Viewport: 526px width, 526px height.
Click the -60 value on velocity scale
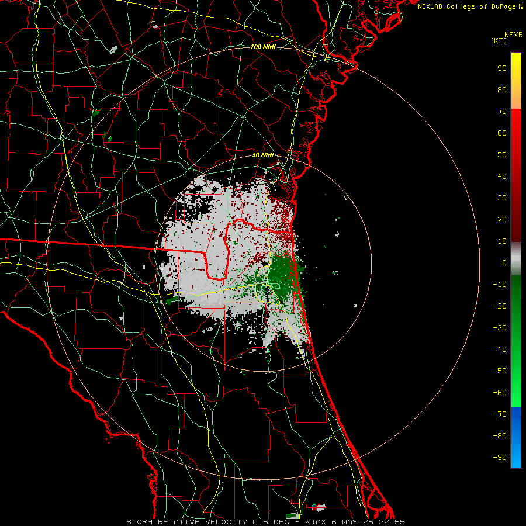(x=500, y=393)
